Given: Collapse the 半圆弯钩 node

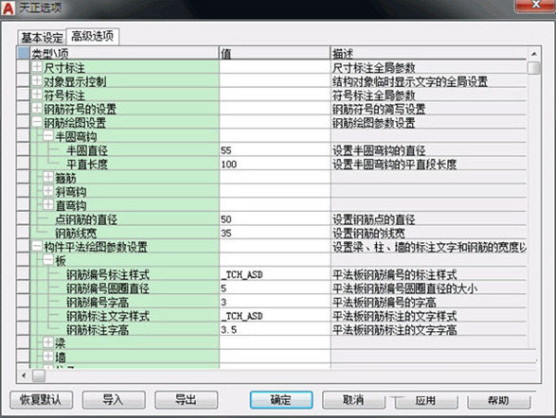Looking at the screenshot, I should click(x=48, y=136).
